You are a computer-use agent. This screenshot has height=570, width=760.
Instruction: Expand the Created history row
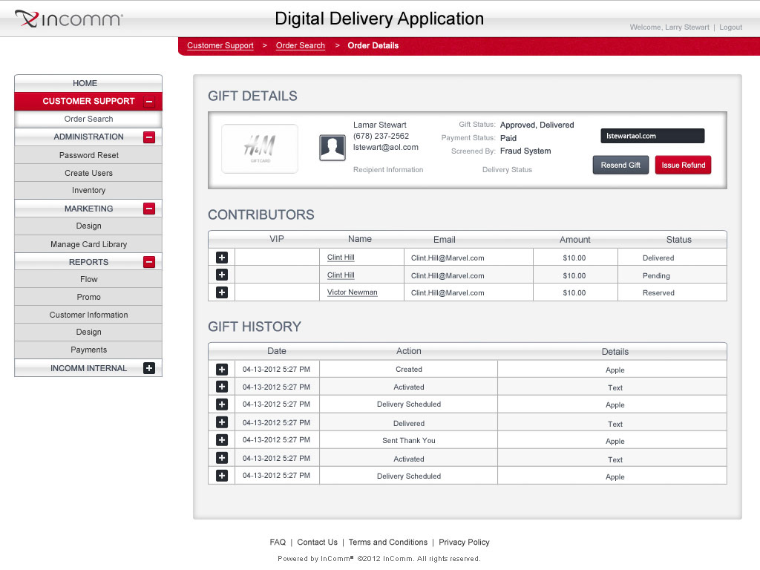(x=222, y=370)
